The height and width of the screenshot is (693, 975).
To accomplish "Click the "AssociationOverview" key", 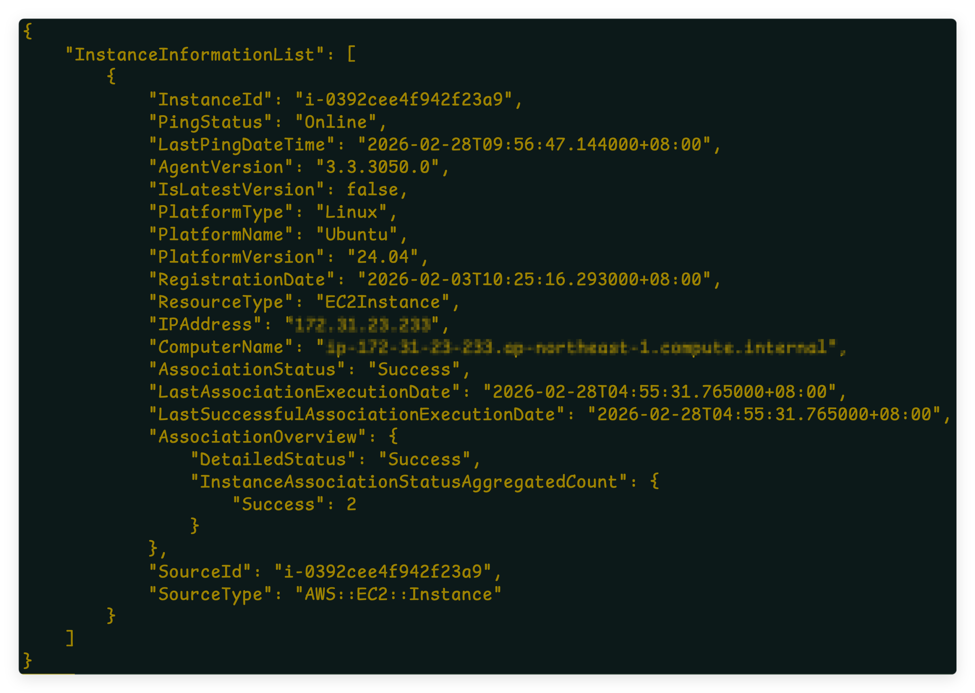I will (258, 437).
